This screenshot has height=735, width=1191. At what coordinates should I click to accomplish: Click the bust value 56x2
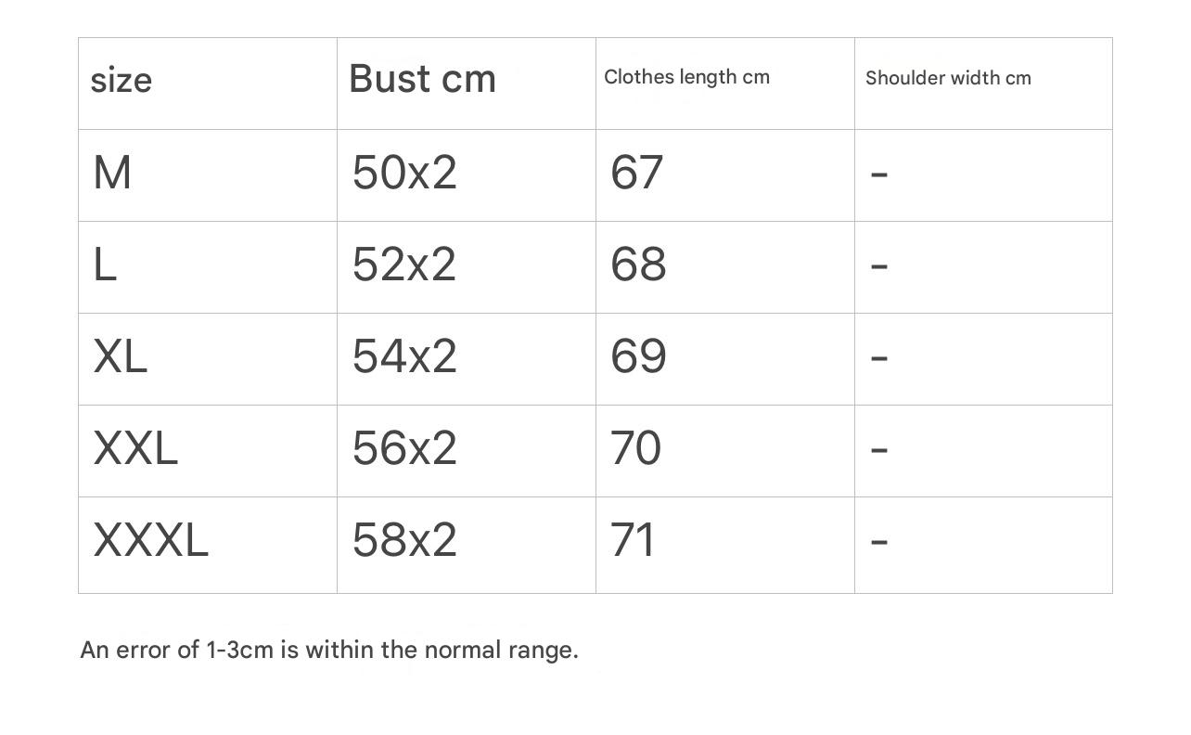(x=404, y=449)
